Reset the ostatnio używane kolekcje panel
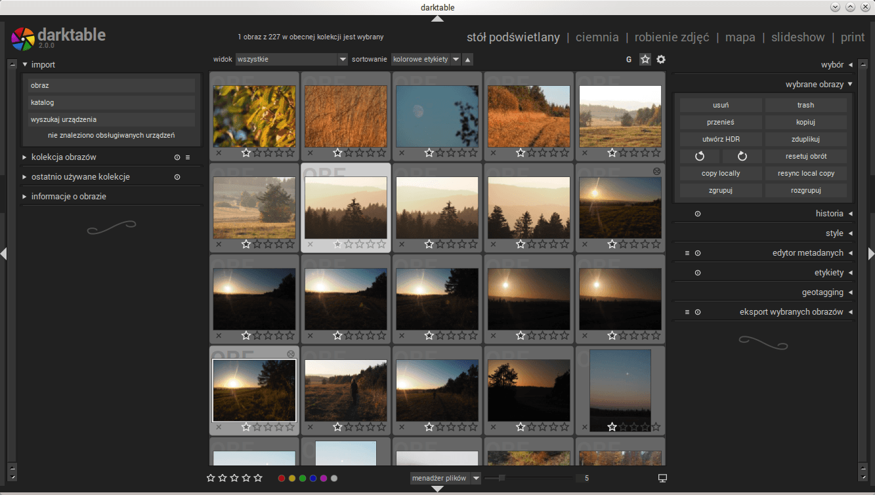This screenshot has width=875, height=495. click(177, 177)
